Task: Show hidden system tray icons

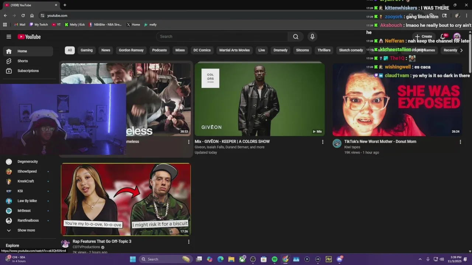Action: tap(420, 259)
